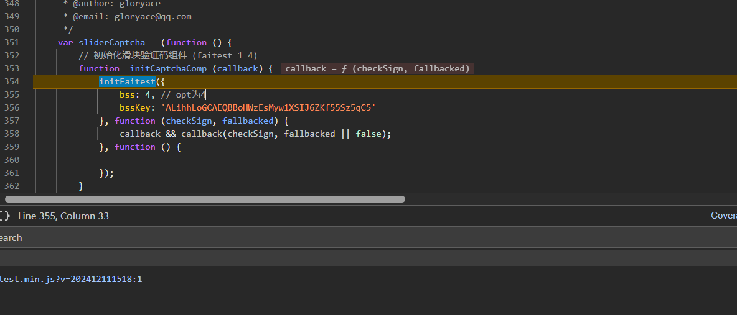Click the search input field
The width and height of the screenshot is (737, 315).
(367, 258)
